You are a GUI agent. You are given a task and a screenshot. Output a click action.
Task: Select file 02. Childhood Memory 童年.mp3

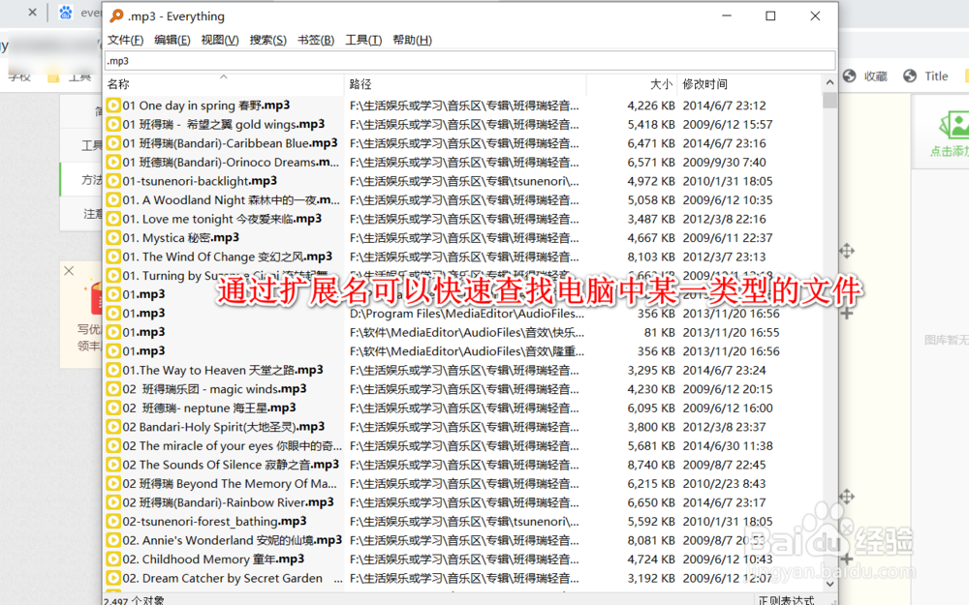213,559
